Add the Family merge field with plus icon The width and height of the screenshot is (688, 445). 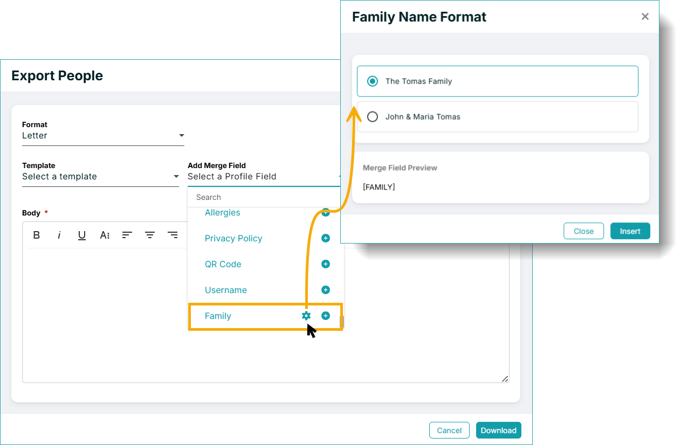pos(326,316)
